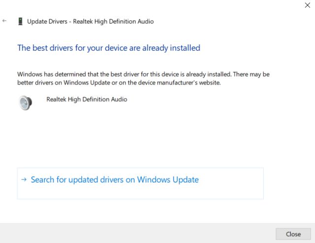Viewport: 315px width, 243px height.
Task: Go back using the back arrow
Action: pyautogui.click(x=4, y=21)
